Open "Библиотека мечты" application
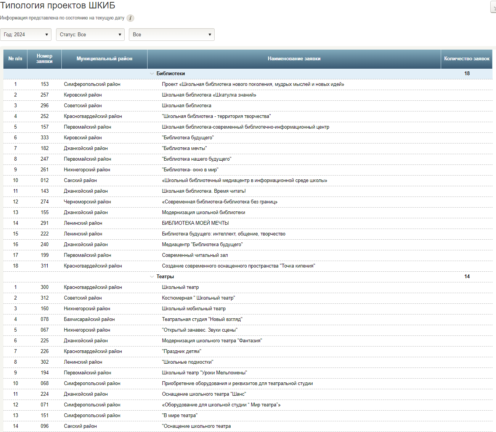The height and width of the screenshot is (432, 496). click(185, 148)
